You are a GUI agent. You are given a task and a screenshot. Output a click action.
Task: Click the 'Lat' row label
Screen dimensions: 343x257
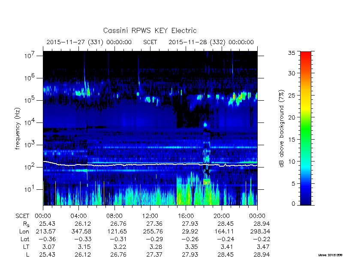(25, 239)
